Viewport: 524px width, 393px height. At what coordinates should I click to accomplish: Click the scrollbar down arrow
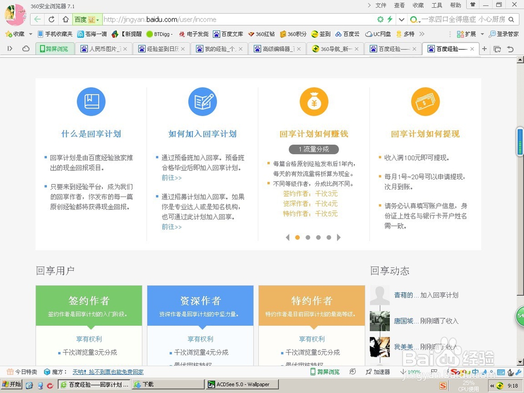(x=520, y=362)
